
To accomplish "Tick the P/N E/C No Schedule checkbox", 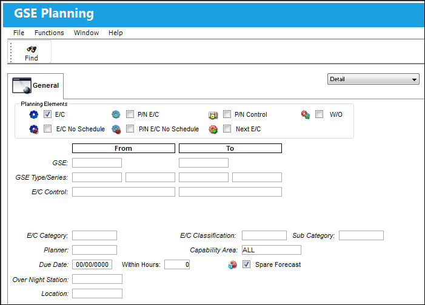I will (x=130, y=128).
